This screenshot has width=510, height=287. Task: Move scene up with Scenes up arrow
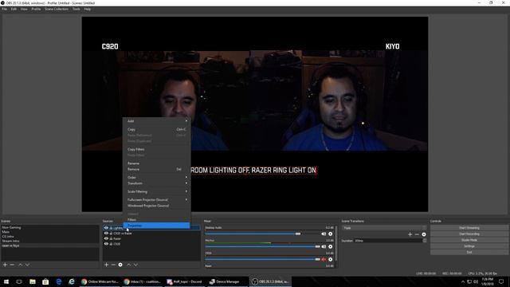click(x=20, y=265)
